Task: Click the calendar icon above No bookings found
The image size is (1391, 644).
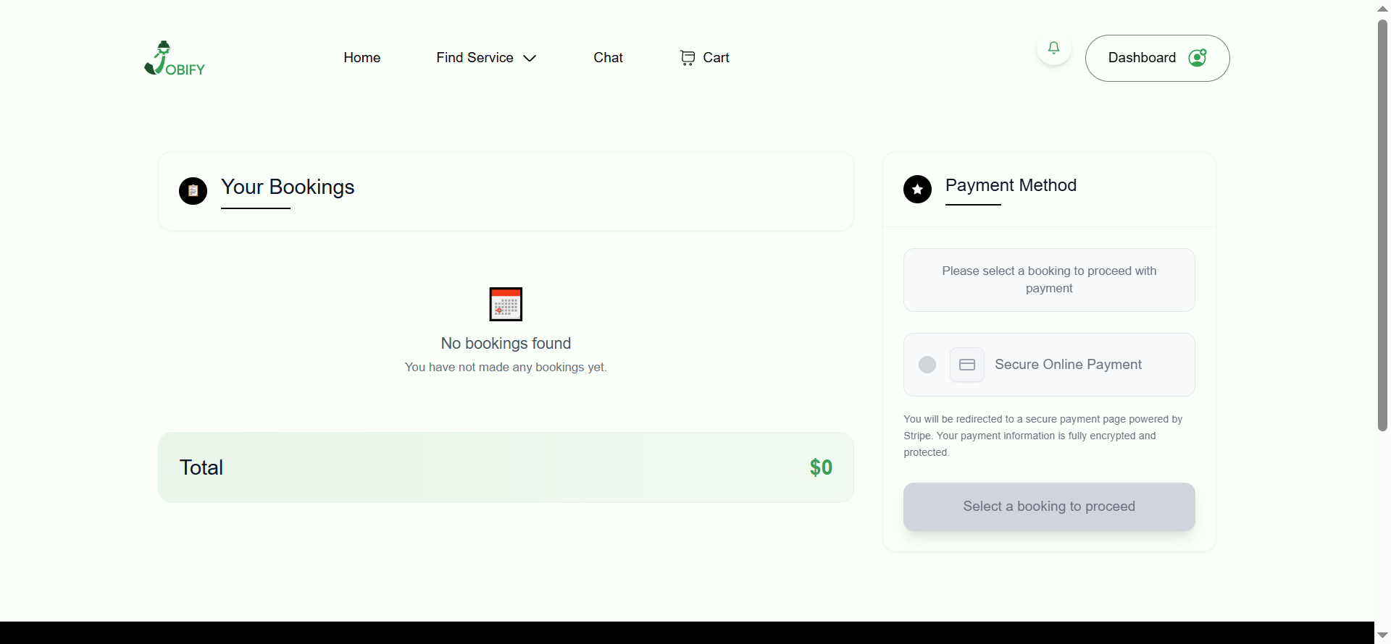Action: (x=506, y=304)
